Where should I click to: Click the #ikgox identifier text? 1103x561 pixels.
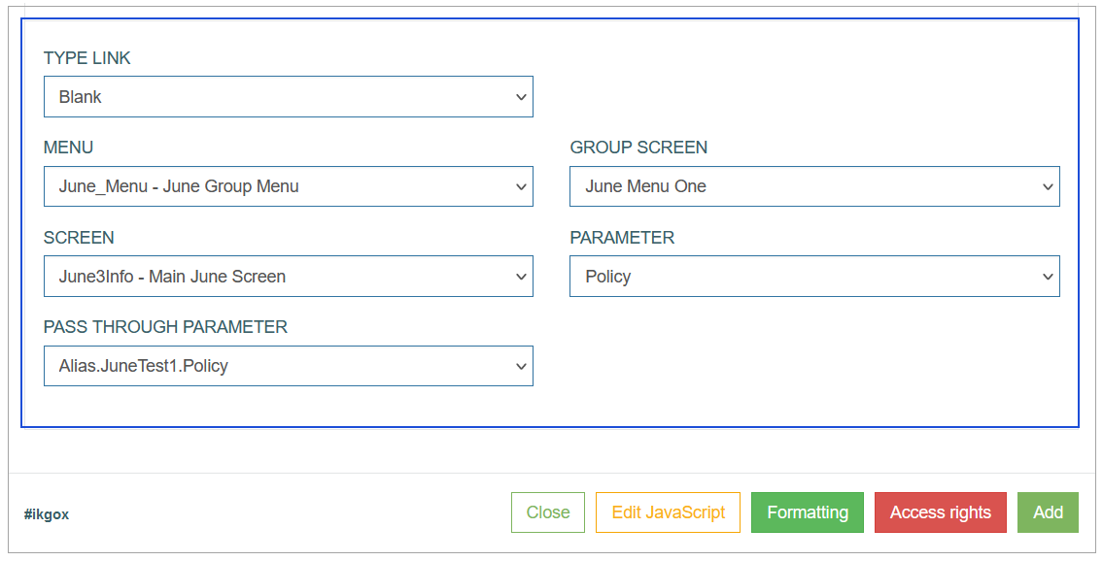[47, 514]
